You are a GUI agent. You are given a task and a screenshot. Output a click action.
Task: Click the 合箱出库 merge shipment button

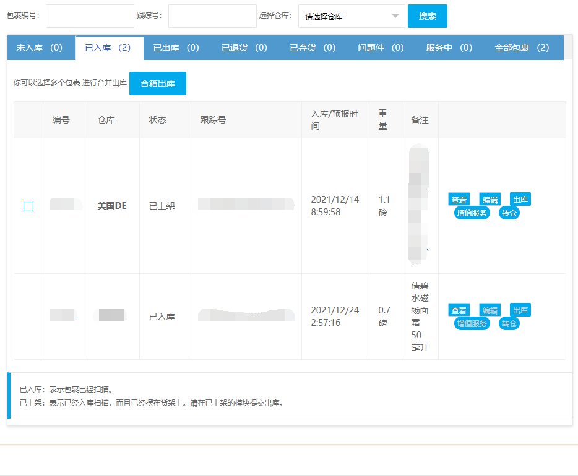(158, 83)
